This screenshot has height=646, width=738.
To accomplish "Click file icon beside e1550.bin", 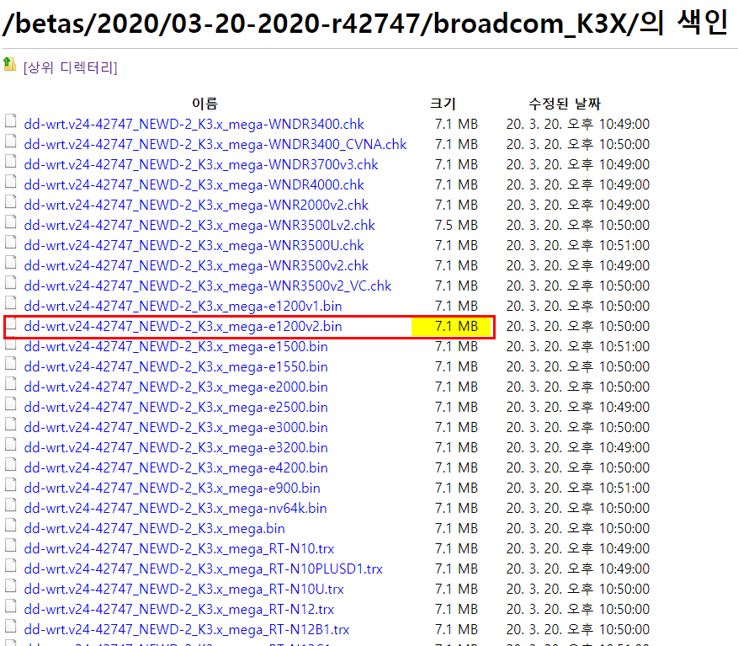I will click(11, 365).
